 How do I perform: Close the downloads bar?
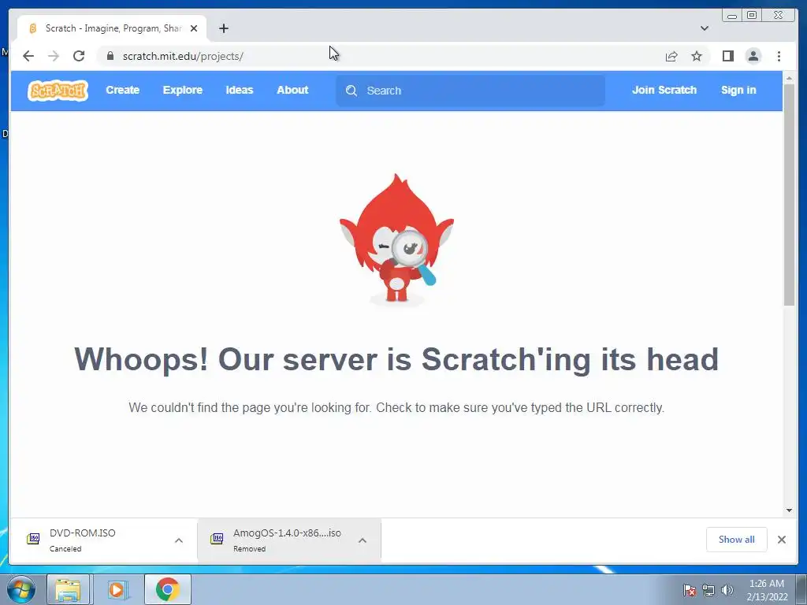[781, 539]
